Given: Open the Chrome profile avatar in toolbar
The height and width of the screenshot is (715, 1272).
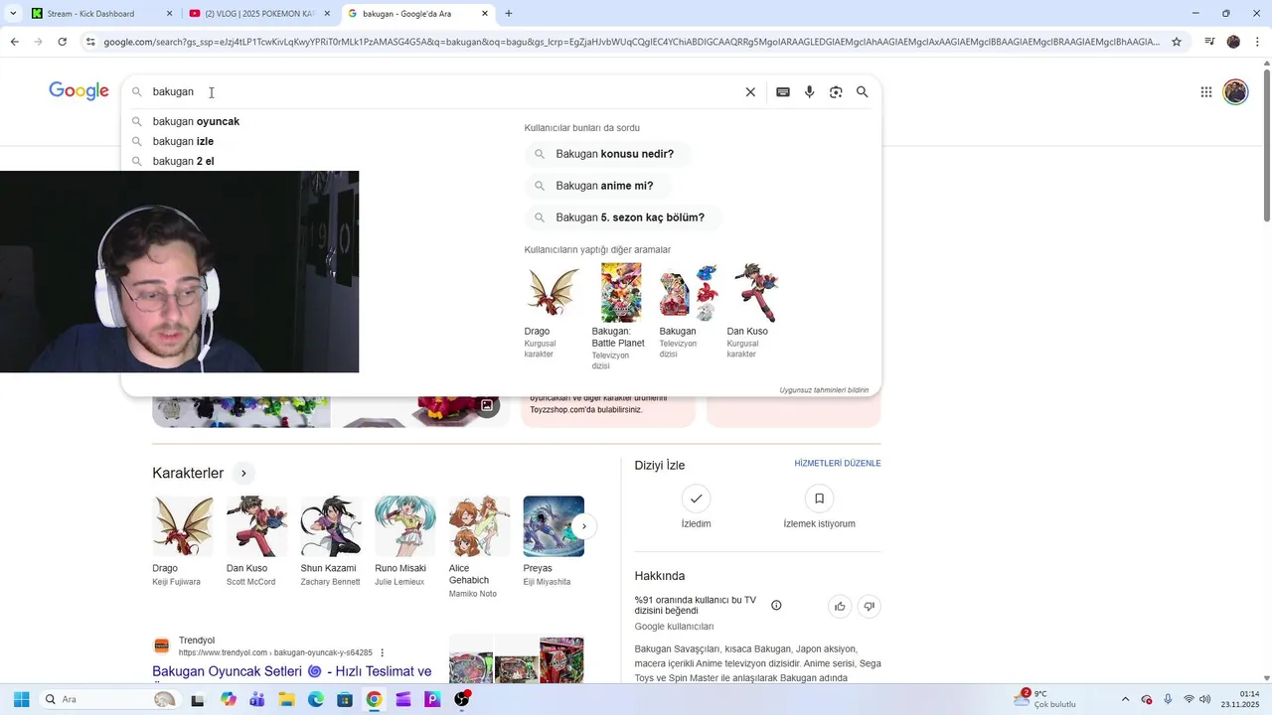Looking at the screenshot, I should [x=1233, y=42].
